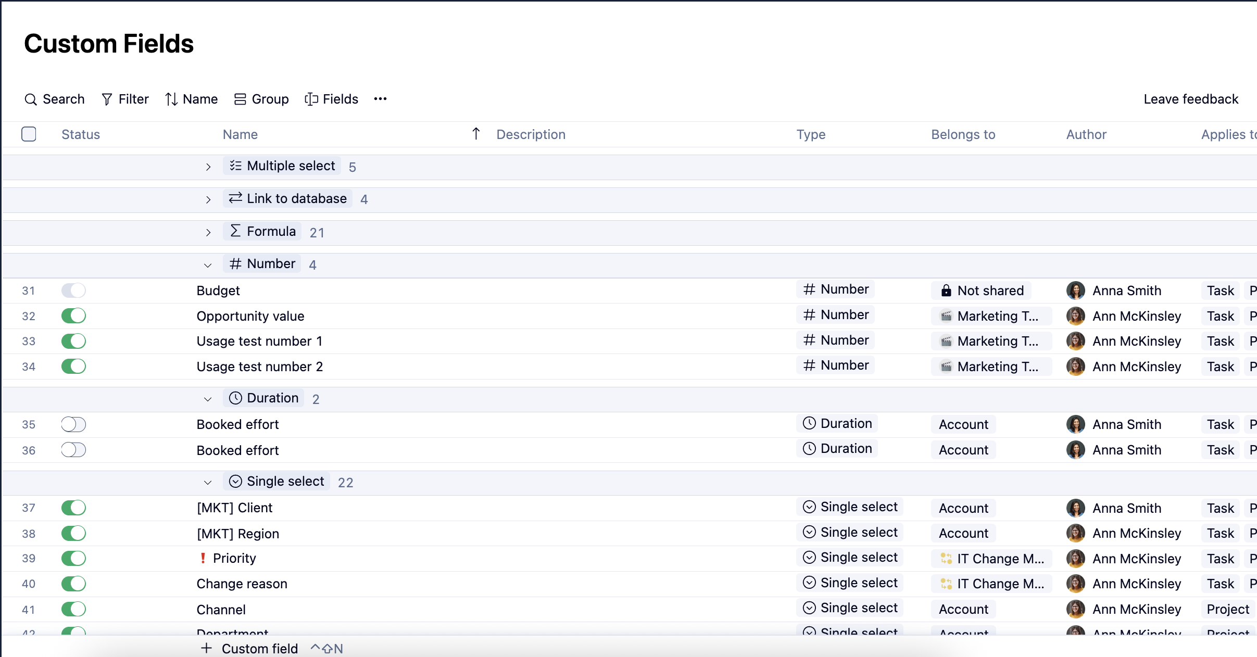Image resolution: width=1257 pixels, height=657 pixels.
Task: Switch off the Change reason toggle
Action: click(x=73, y=584)
